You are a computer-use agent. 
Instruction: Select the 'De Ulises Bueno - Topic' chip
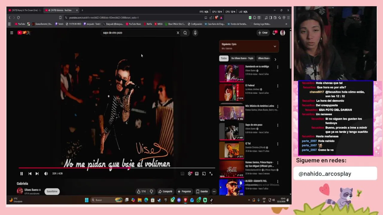tap(242, 58)
